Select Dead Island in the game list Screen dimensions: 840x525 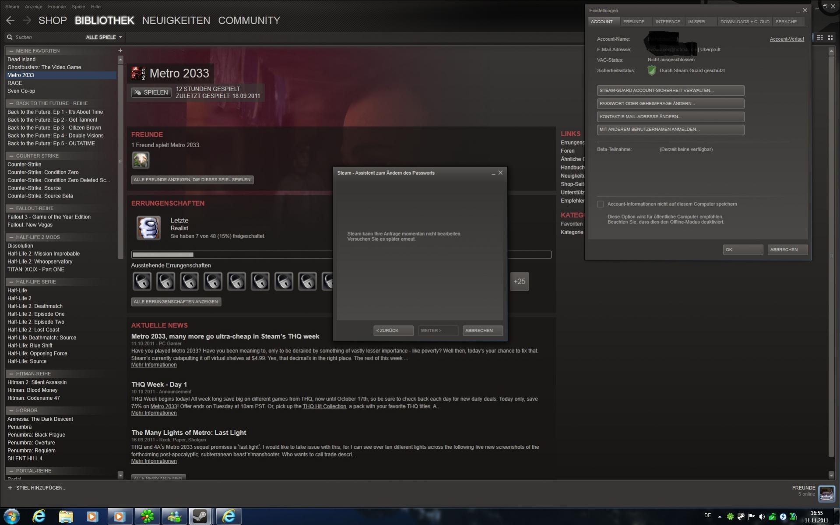coord(21,59)
